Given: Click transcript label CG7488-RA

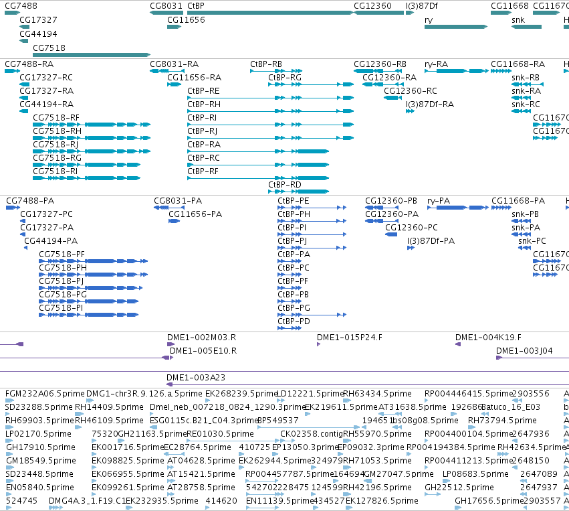Looking at the screenshot, I should 29,64.
